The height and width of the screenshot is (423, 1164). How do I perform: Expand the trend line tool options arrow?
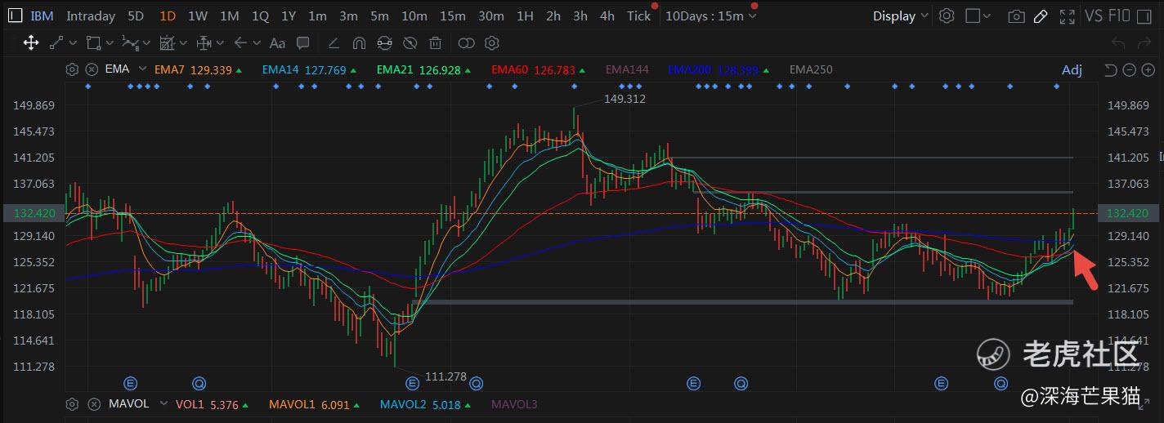click(74, 43)
